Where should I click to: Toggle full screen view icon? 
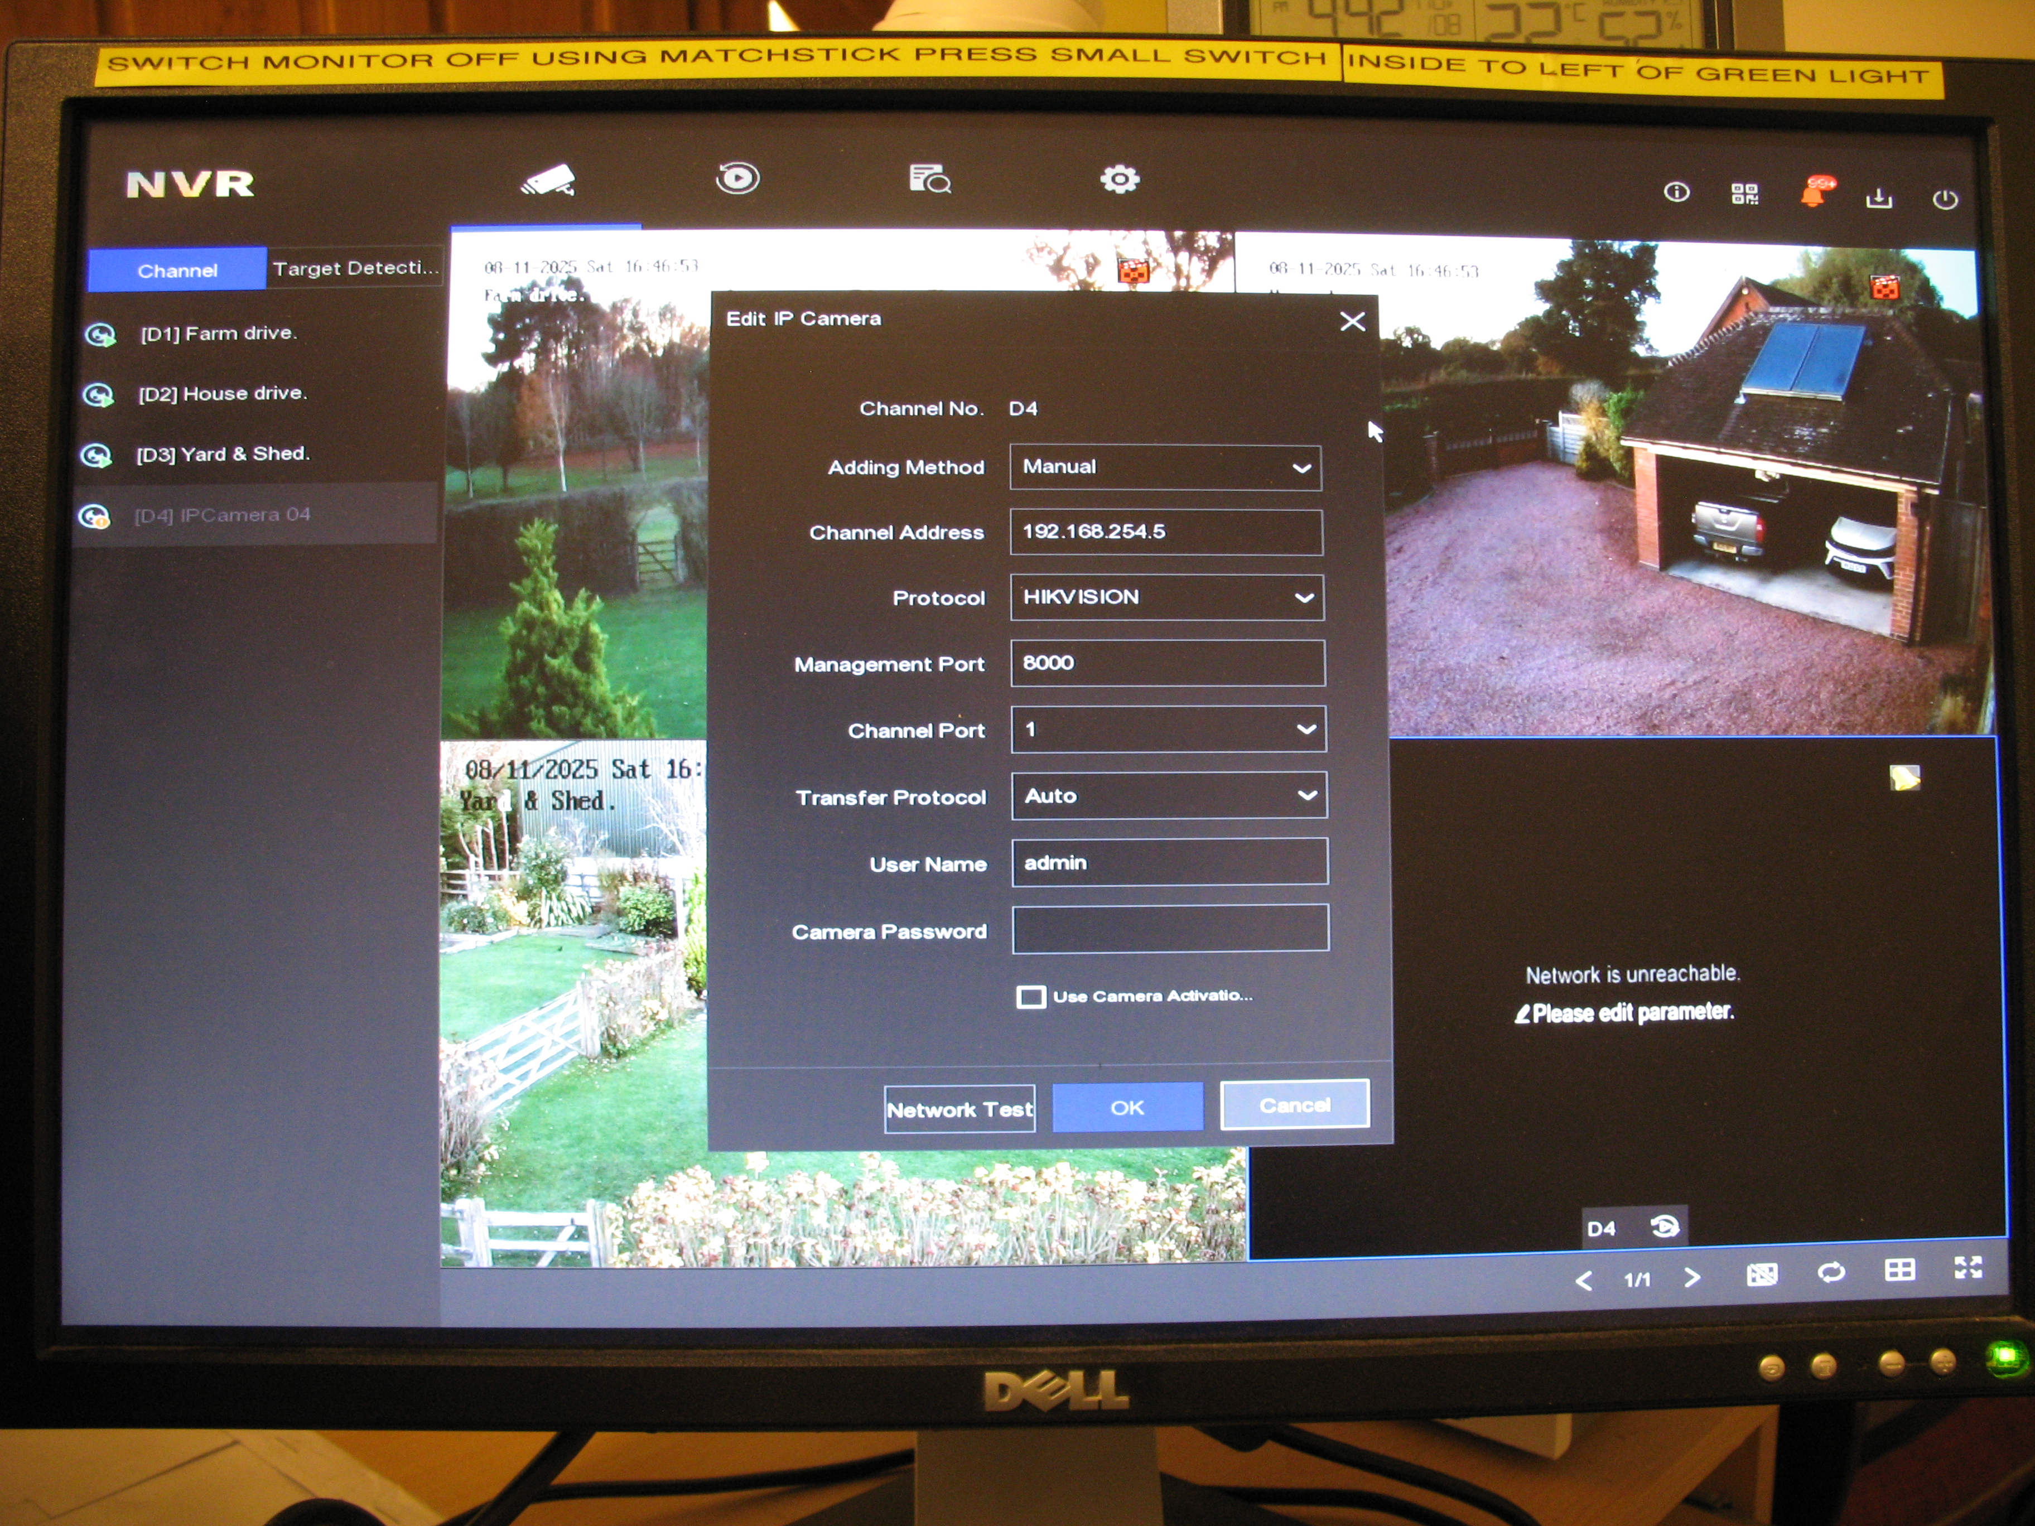point(1968,1268)
